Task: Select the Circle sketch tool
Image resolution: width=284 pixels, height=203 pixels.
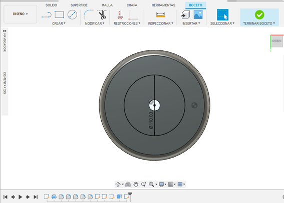Action: tap(72, 14)
